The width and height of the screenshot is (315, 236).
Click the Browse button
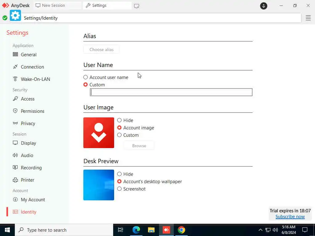(139, 145)
